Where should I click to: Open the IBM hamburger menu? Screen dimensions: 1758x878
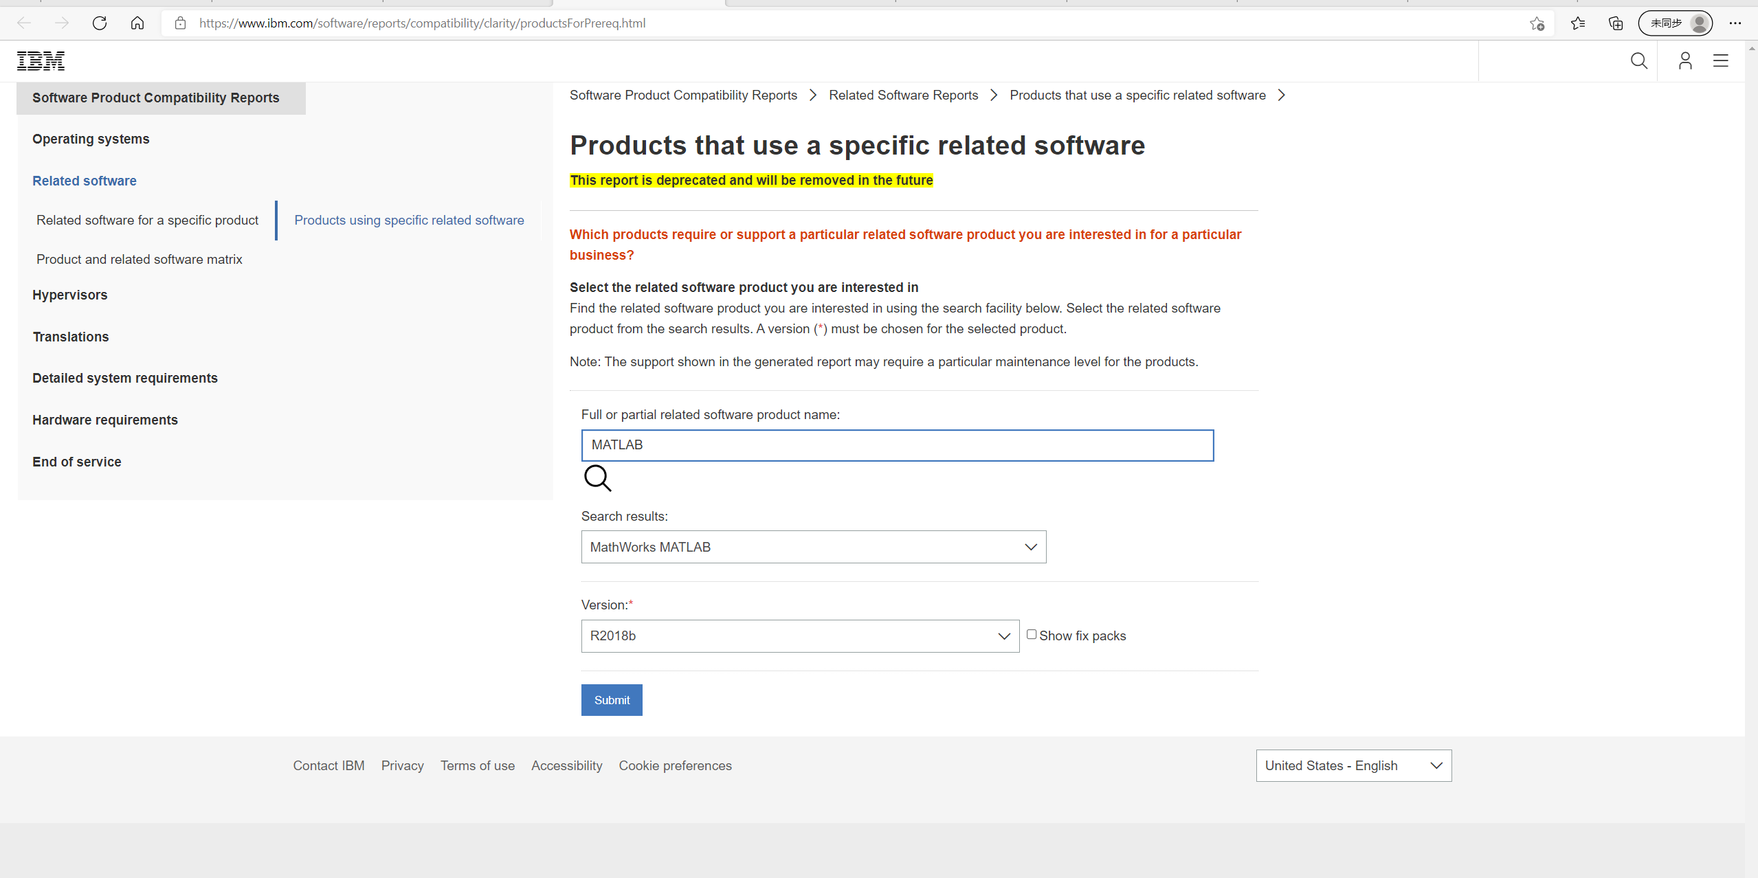1721,61
